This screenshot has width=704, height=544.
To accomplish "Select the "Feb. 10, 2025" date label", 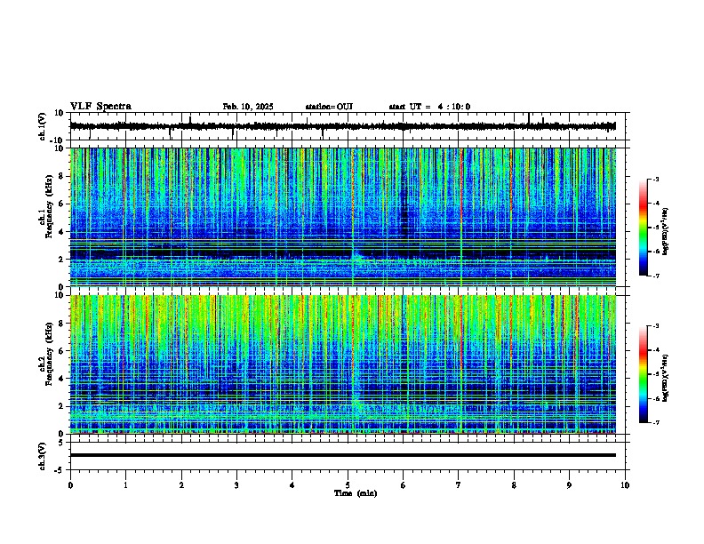I will coord(248,107).
